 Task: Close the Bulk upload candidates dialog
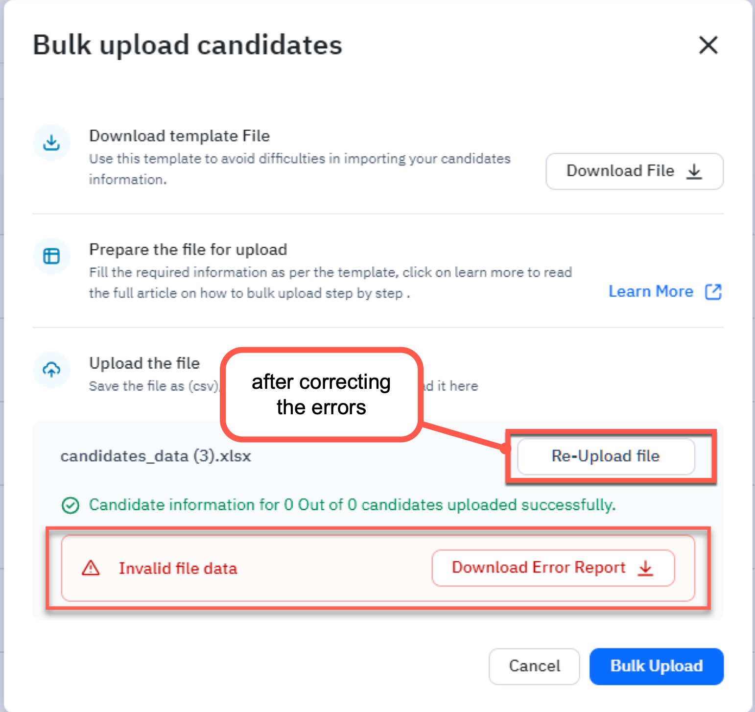click(x=708, y=45)
